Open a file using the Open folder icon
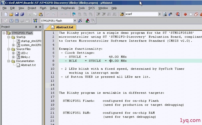The width and height of the screenshot is (202, 125). 11,14
